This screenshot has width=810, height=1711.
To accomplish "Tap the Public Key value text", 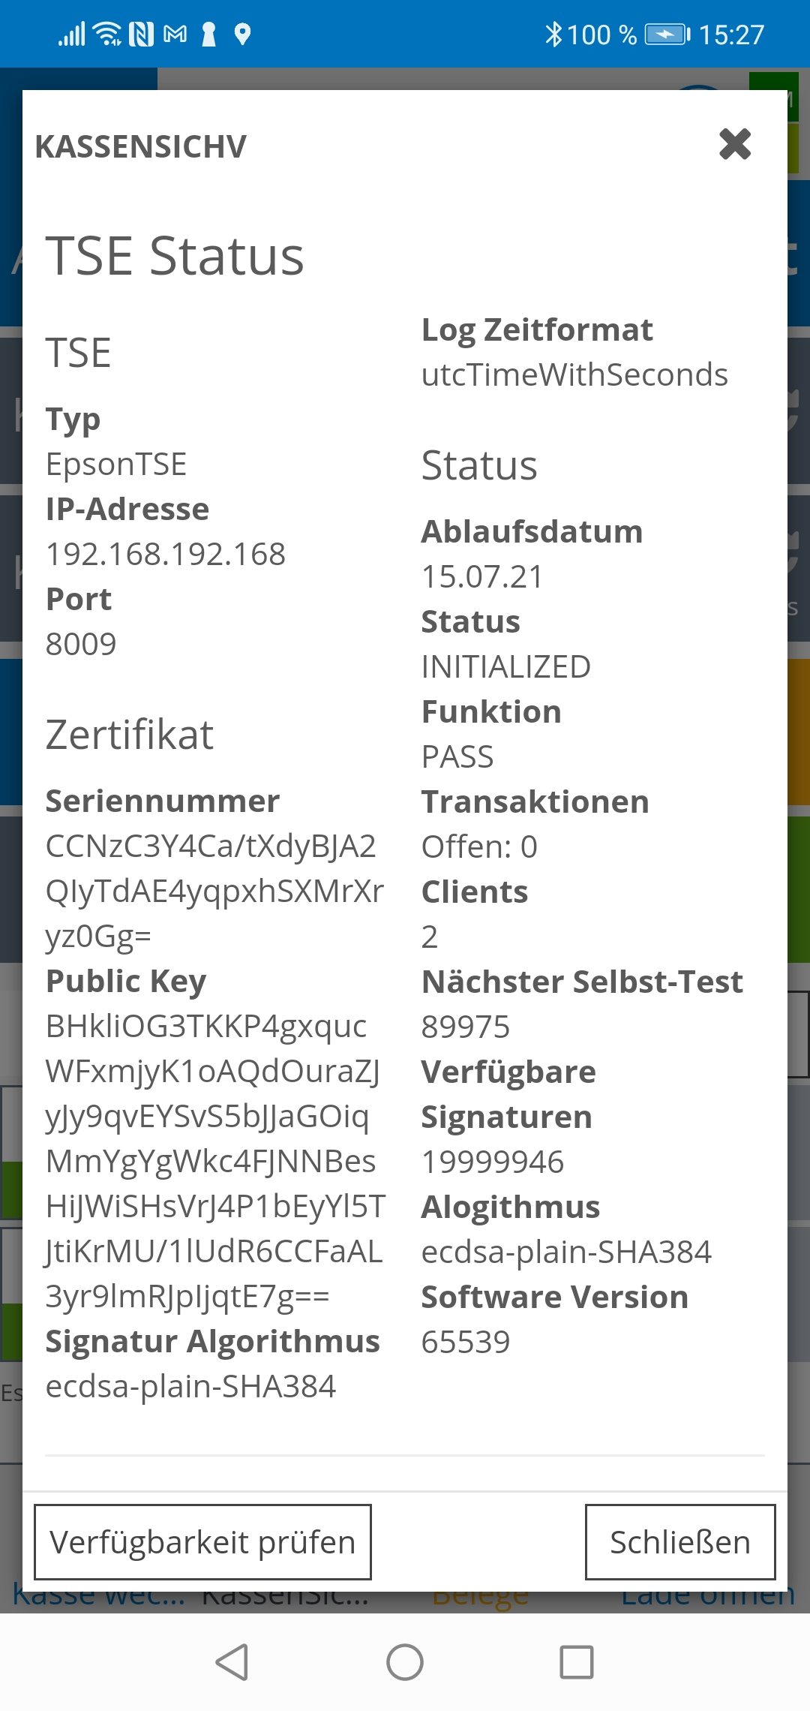I will click(x=214, y=1161).
